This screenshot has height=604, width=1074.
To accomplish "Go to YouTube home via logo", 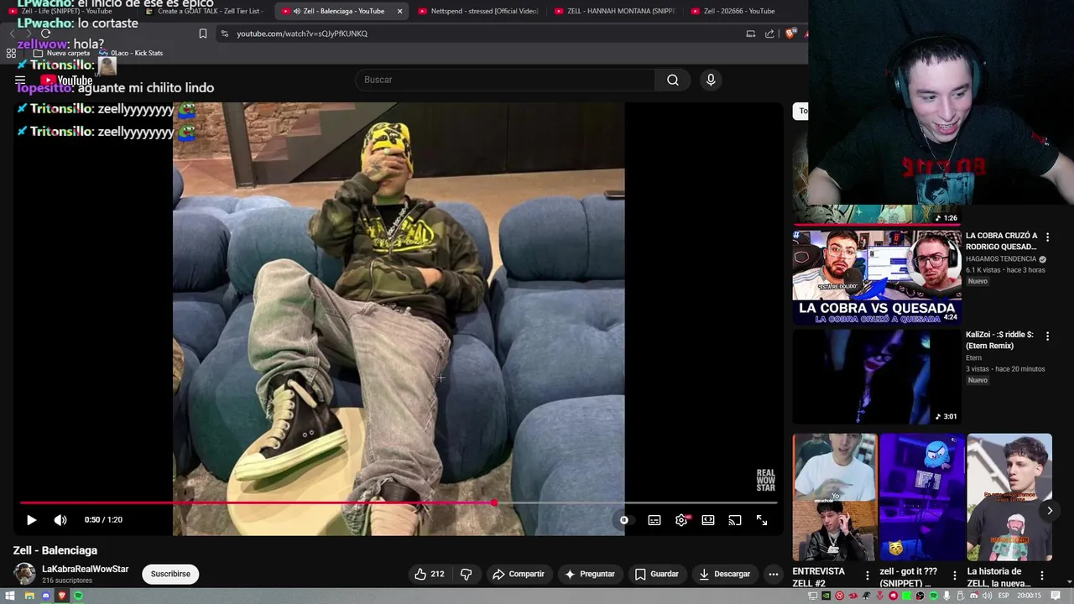I will click(x=66, y=81).
